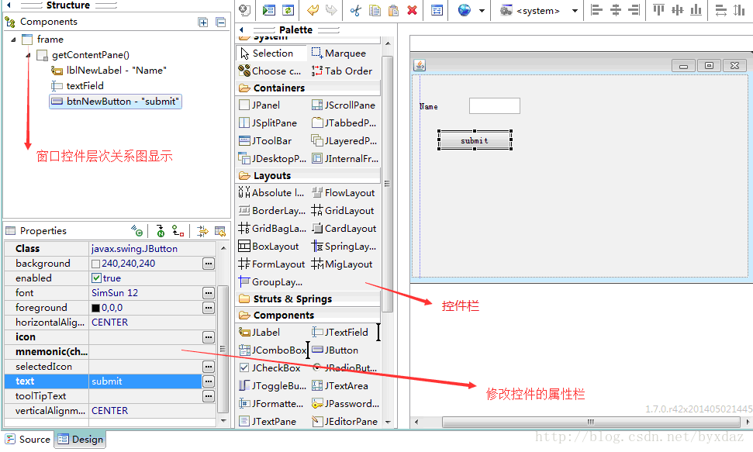Click the Undo arrow icon

(313, 10)
